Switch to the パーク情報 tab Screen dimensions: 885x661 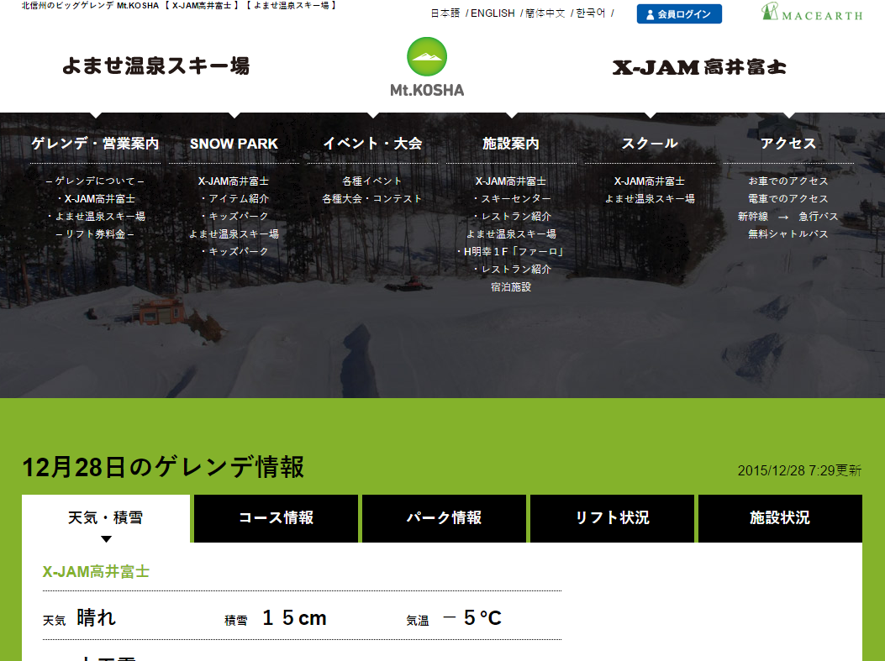click(445, 518)
